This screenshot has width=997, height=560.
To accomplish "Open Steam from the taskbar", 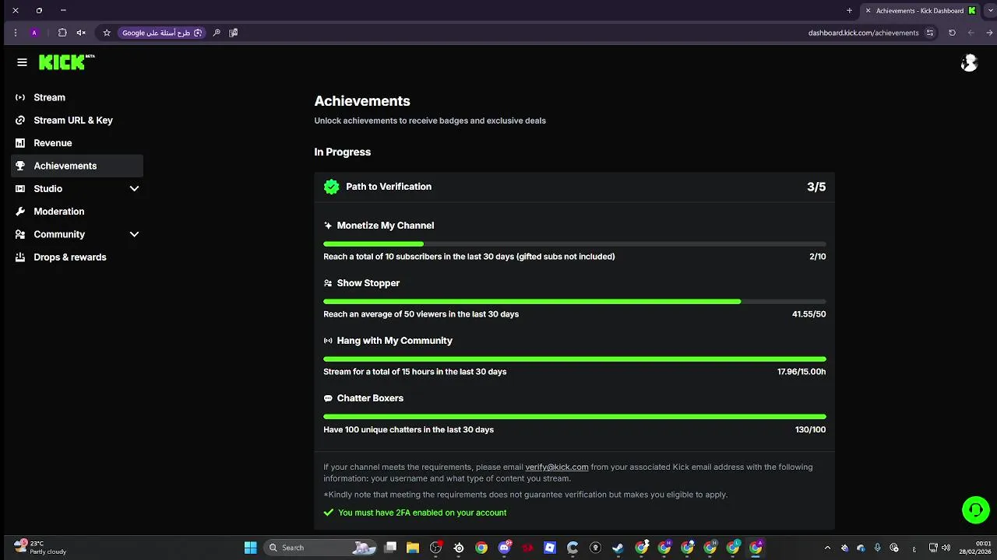I will click(618, 548).
